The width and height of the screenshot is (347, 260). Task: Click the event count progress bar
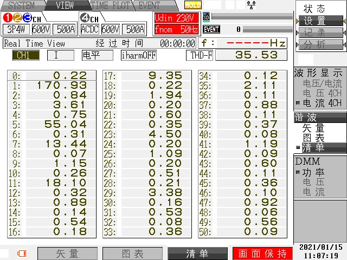pos(268,29)
